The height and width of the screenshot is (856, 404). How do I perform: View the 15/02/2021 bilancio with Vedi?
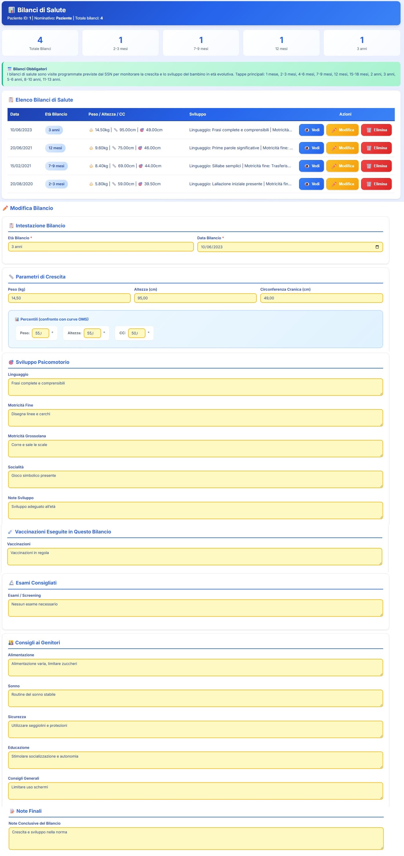click(311, 166)
